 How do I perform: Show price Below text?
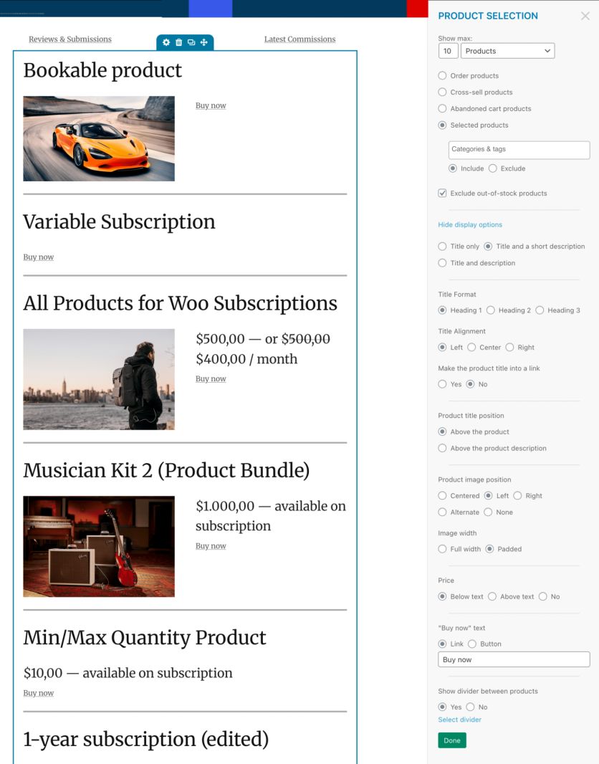tap(442, 596)
